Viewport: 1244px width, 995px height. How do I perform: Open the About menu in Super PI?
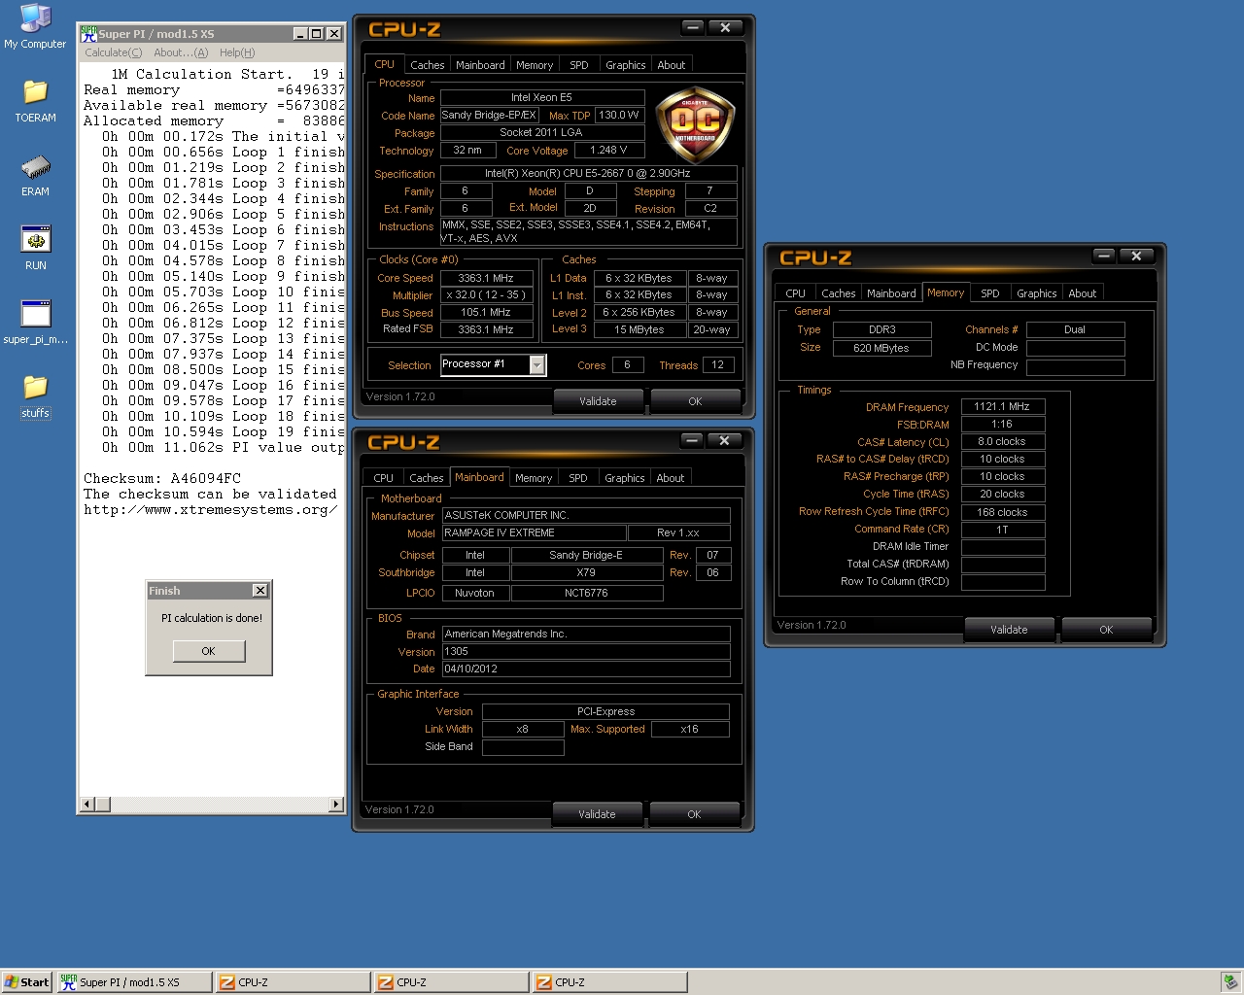pyautogui.click(x=181, y=52)
